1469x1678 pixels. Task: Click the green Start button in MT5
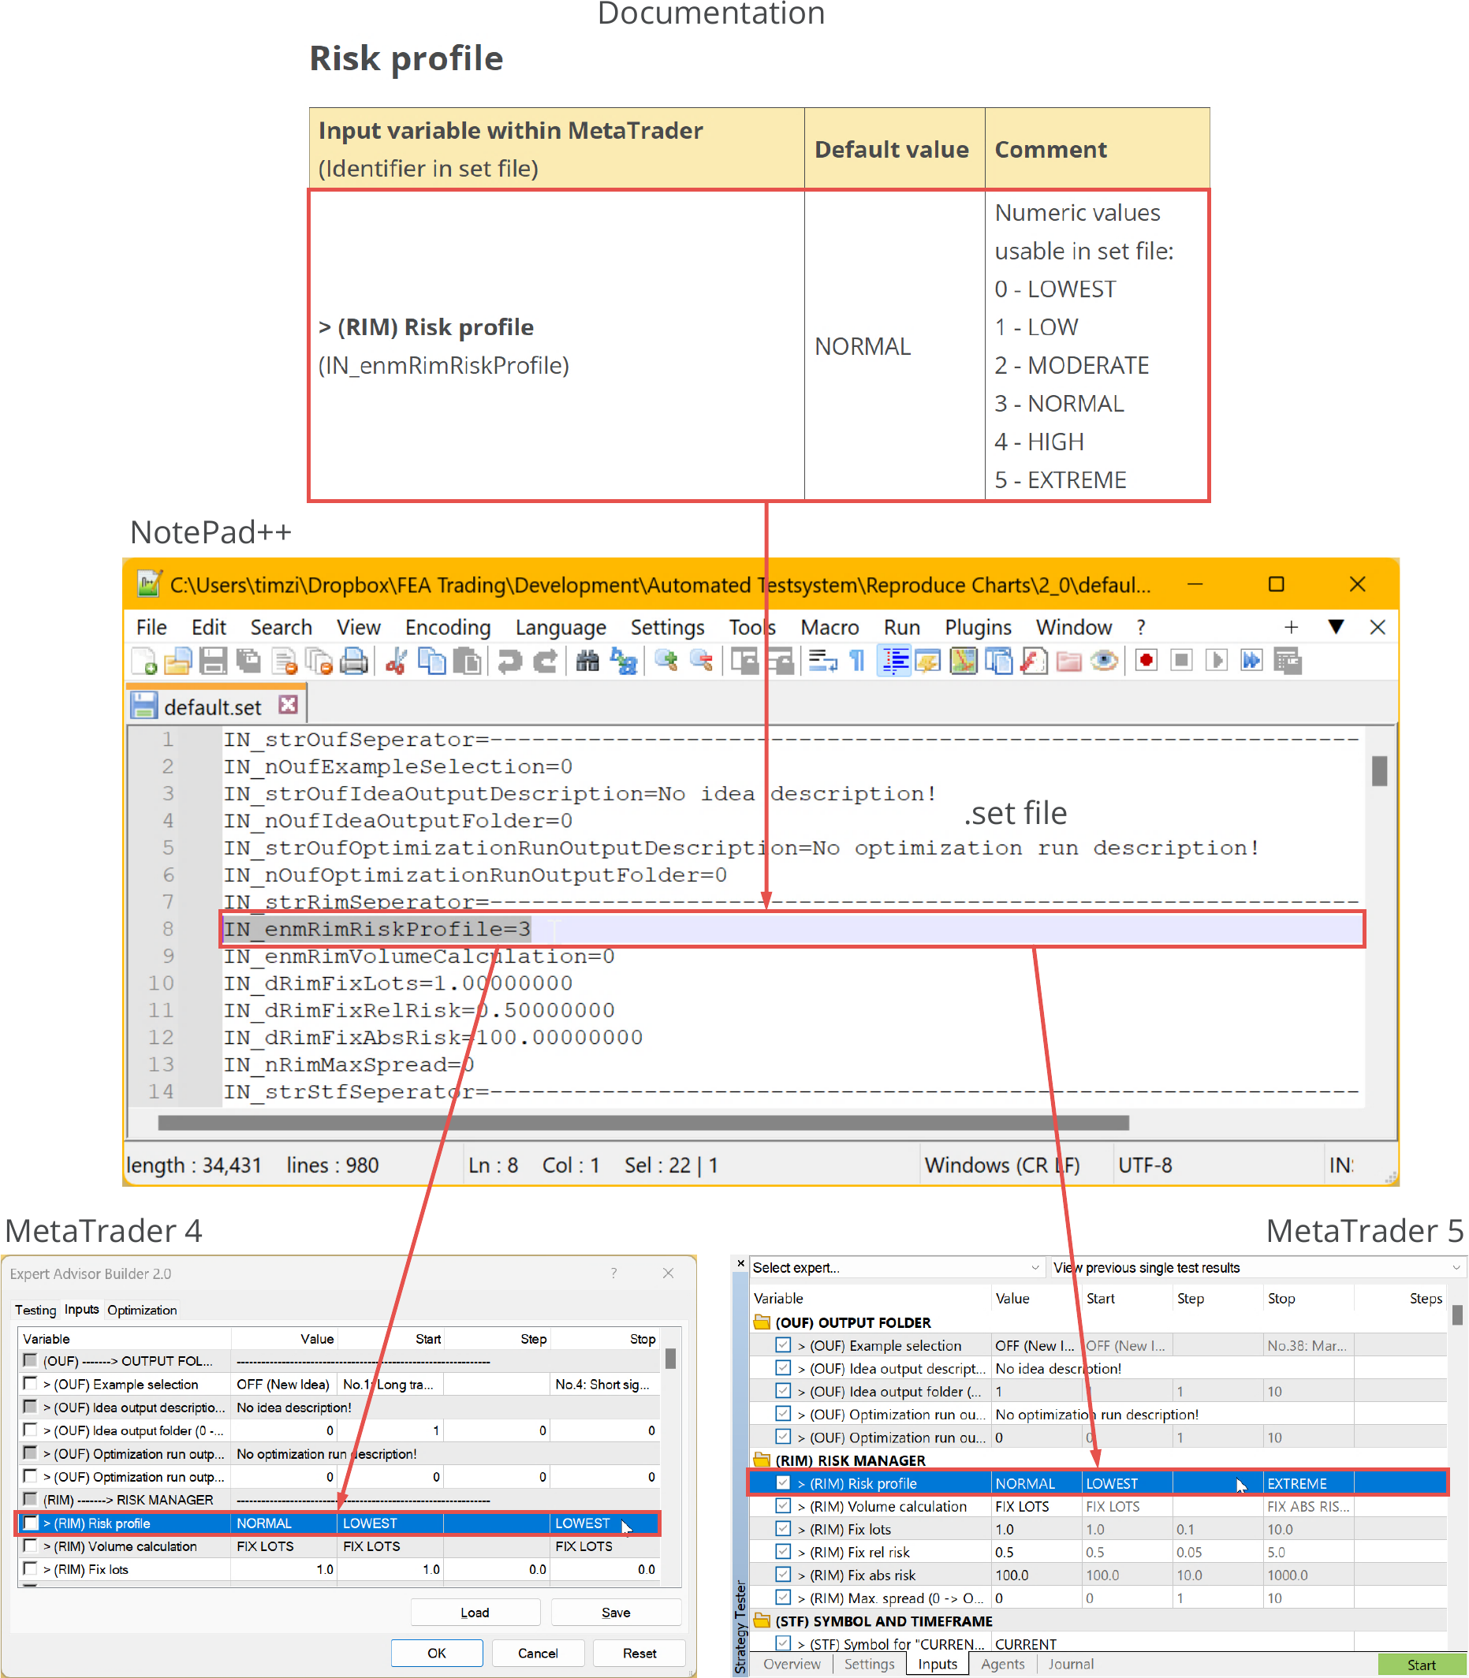coord(1422,1665)
